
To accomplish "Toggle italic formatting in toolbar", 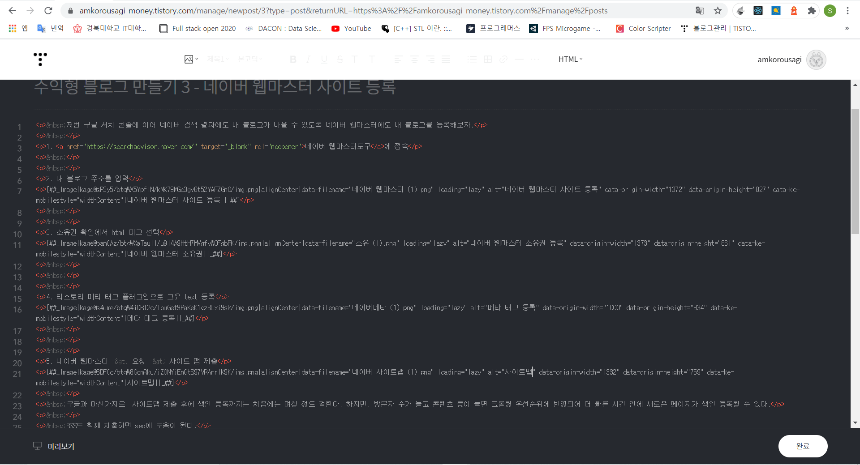I will coord(308,59).
